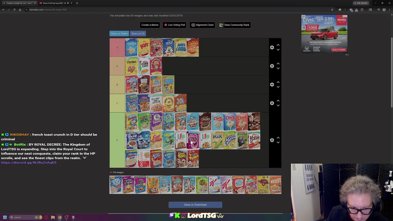This screenshot has height=221, width=393.
Task: Share tier list on Twitter
Action: pos(119,33)
